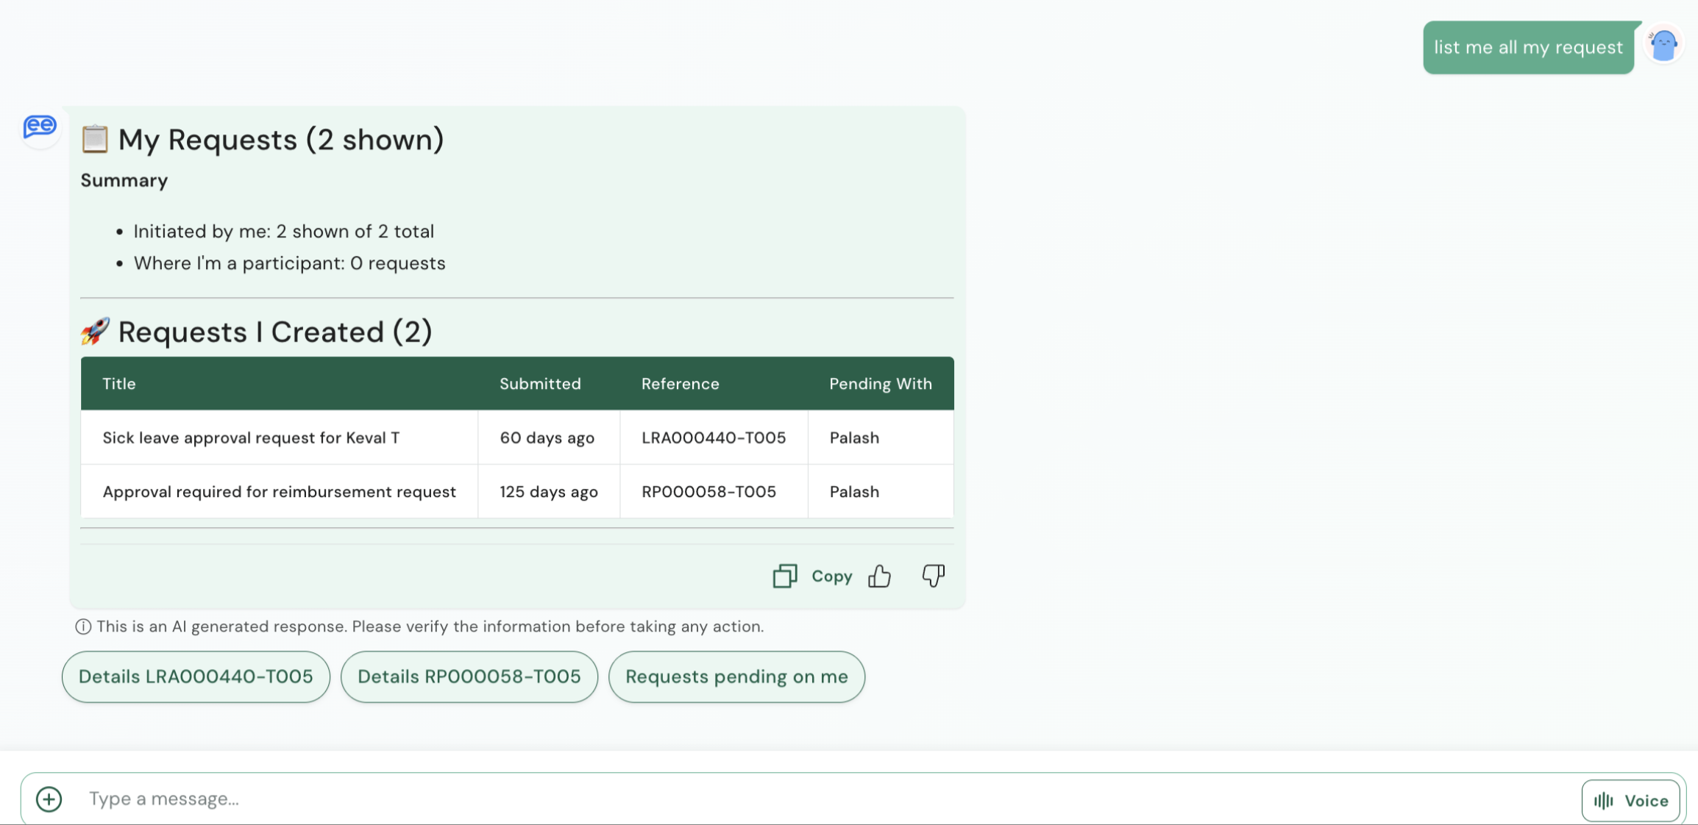Screen dimensions: 1698x825
Task: Click the copy response icon
Action: point(784,576)
